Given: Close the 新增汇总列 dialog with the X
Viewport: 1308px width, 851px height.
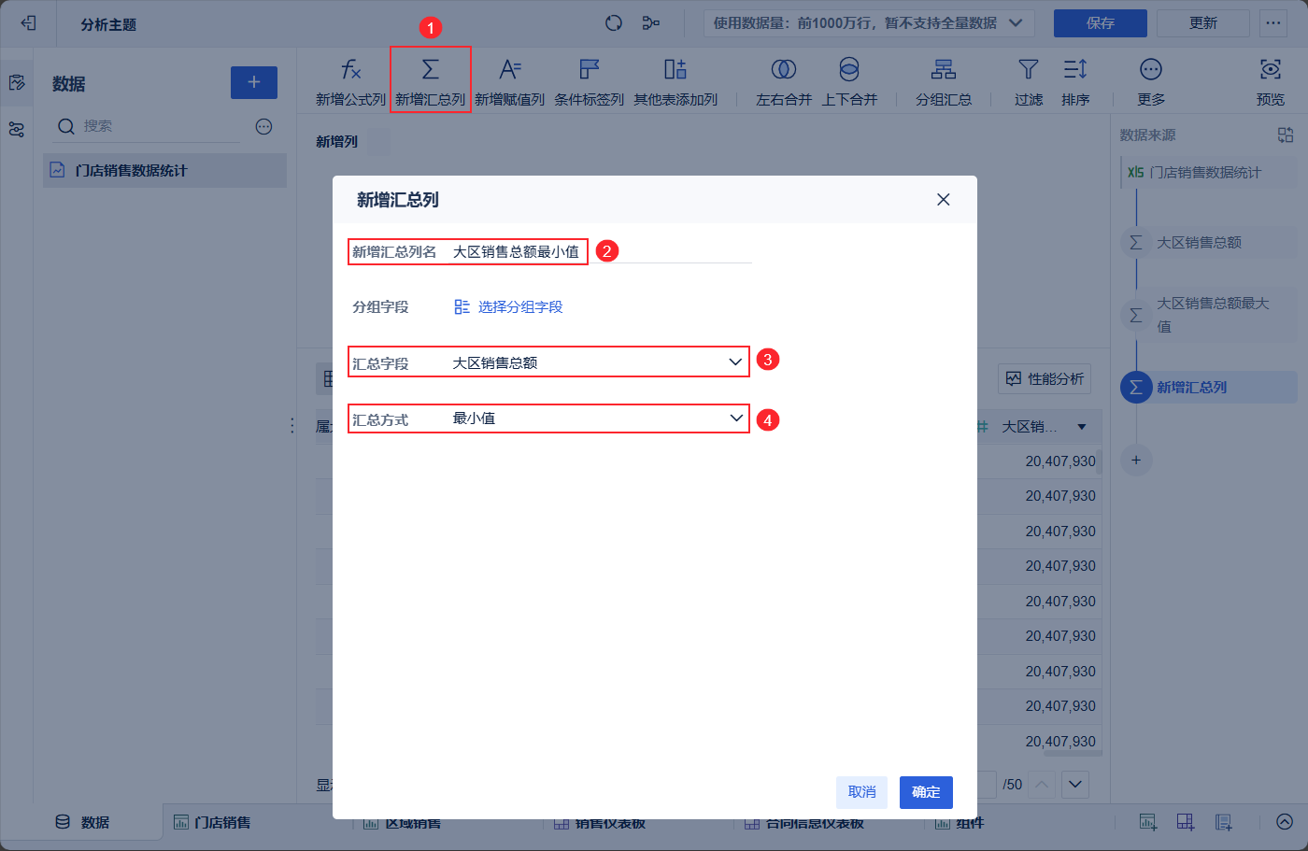Looking at the screenshot, I should pos(944,199).
